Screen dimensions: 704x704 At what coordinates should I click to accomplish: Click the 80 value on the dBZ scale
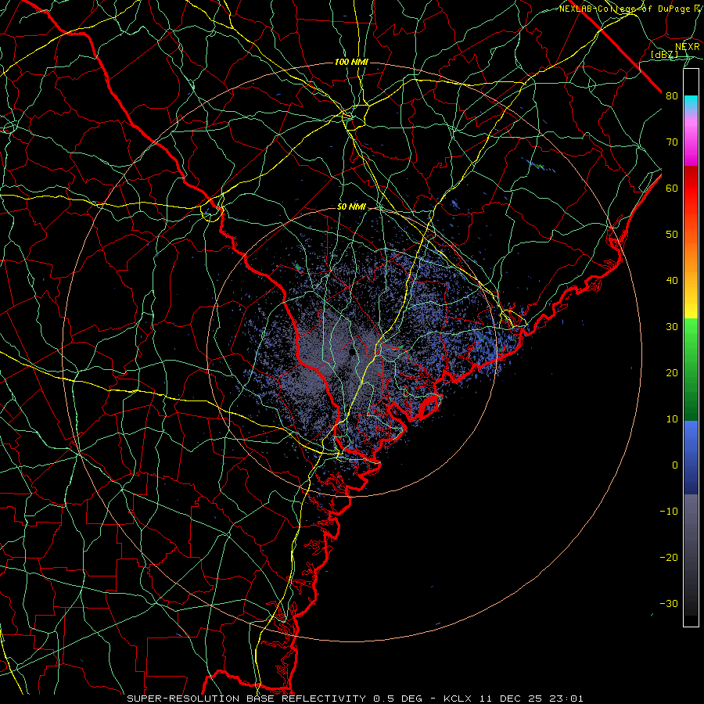tap(672, 95)
